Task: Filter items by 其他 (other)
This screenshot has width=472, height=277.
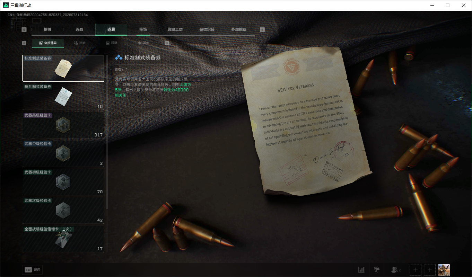Action: pyautogui.click(x=143, y=43)
